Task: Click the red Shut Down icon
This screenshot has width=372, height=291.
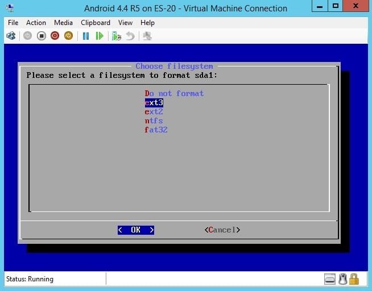Action: (x=55, y=36)
